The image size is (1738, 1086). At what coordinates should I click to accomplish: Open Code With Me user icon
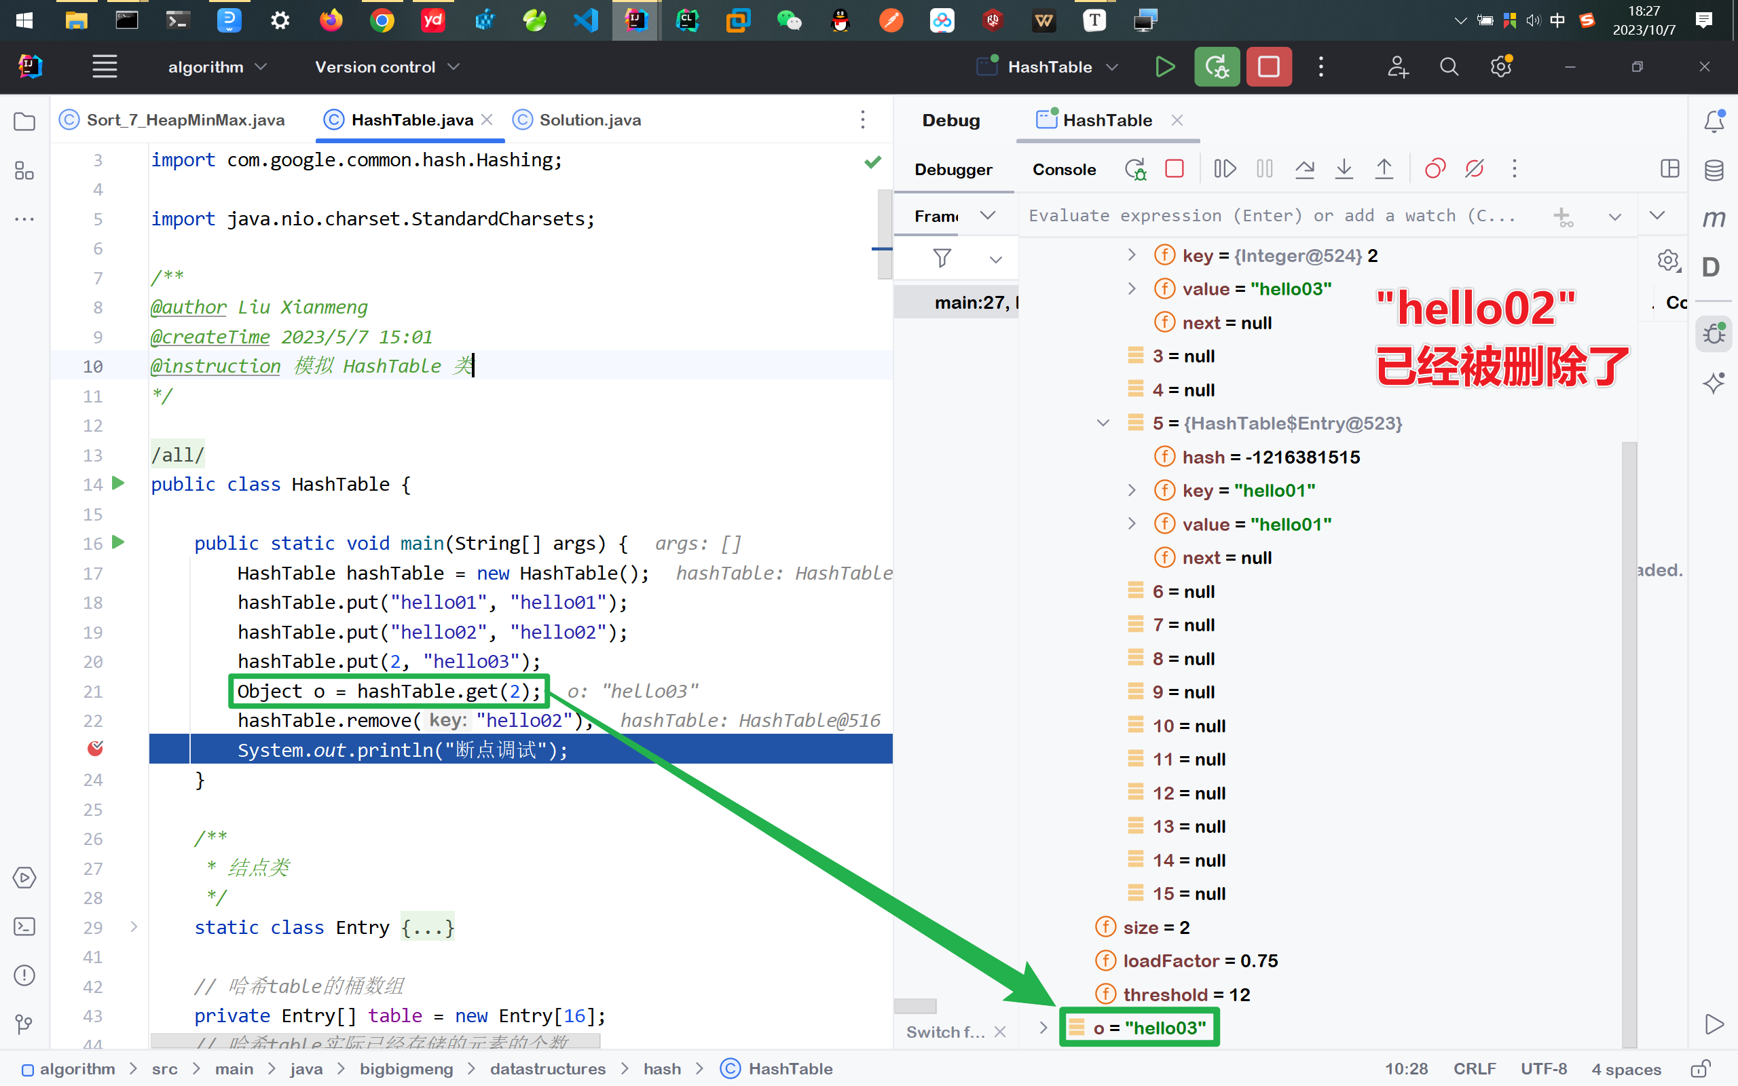tap(1398, 67)
